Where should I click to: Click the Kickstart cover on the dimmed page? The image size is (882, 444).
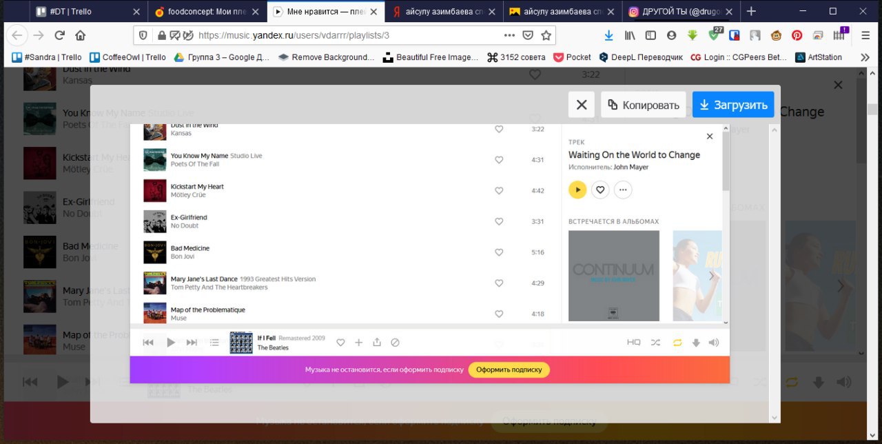click(x=39, y=163)
